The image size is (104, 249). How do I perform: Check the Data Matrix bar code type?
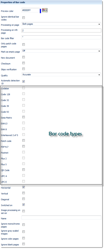point(24,117)
